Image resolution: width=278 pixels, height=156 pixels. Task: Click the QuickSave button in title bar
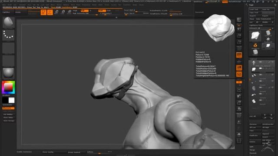[x=198, y=2]
